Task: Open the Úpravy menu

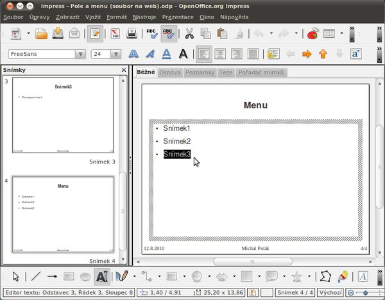Action: (x=40, y=17)
